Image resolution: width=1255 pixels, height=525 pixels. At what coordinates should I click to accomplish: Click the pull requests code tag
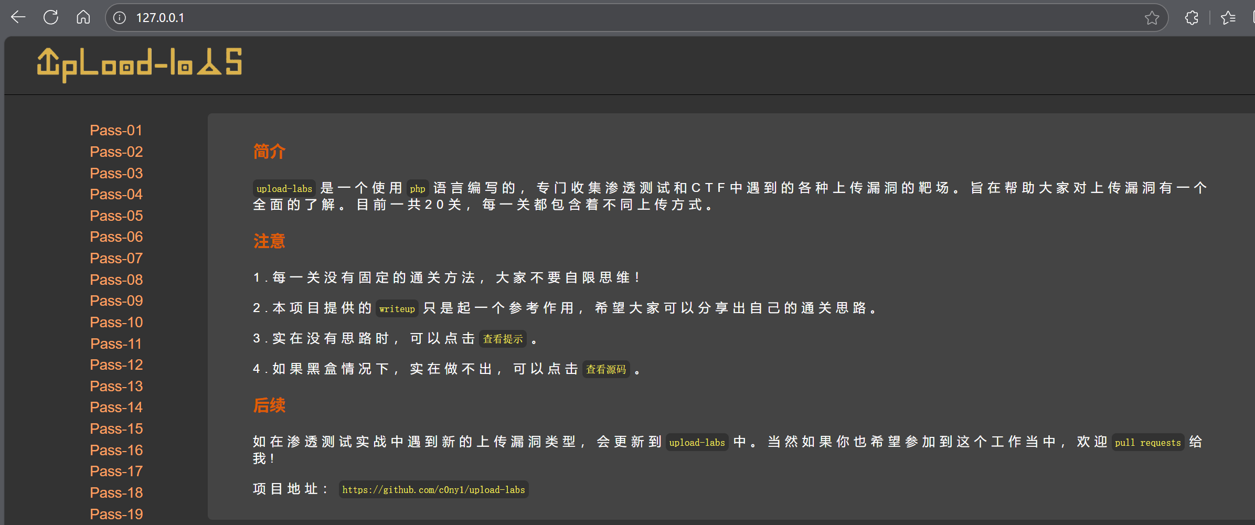(1148, 443)
